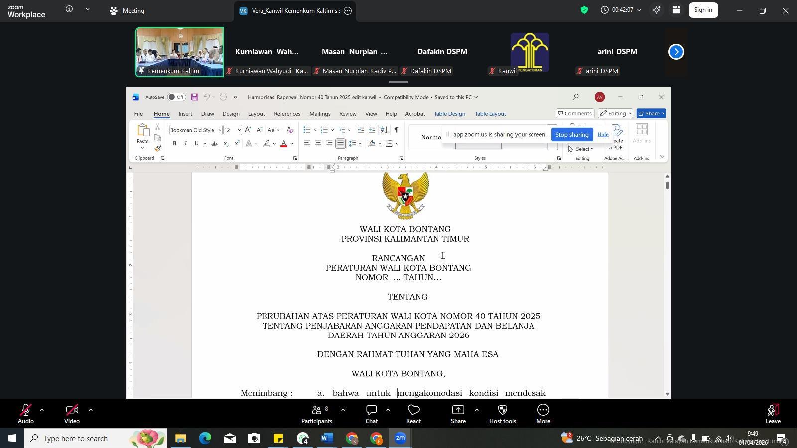
Task: Open the Chat panel in Zoom
Action: pos(371,413)
